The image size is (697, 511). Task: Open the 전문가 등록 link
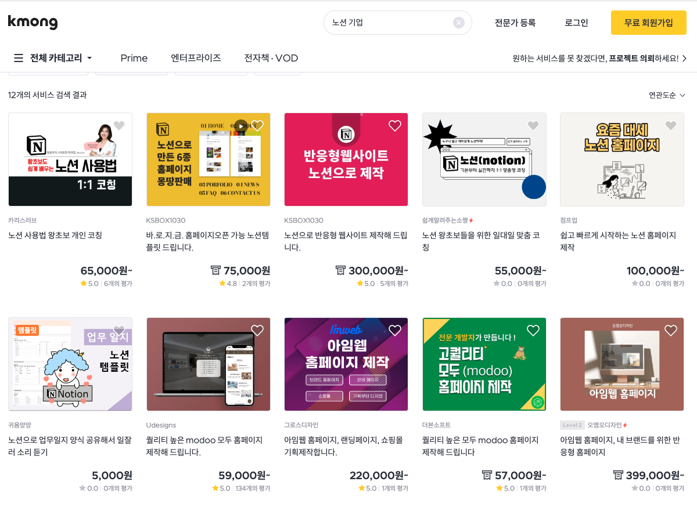point(515,23)
